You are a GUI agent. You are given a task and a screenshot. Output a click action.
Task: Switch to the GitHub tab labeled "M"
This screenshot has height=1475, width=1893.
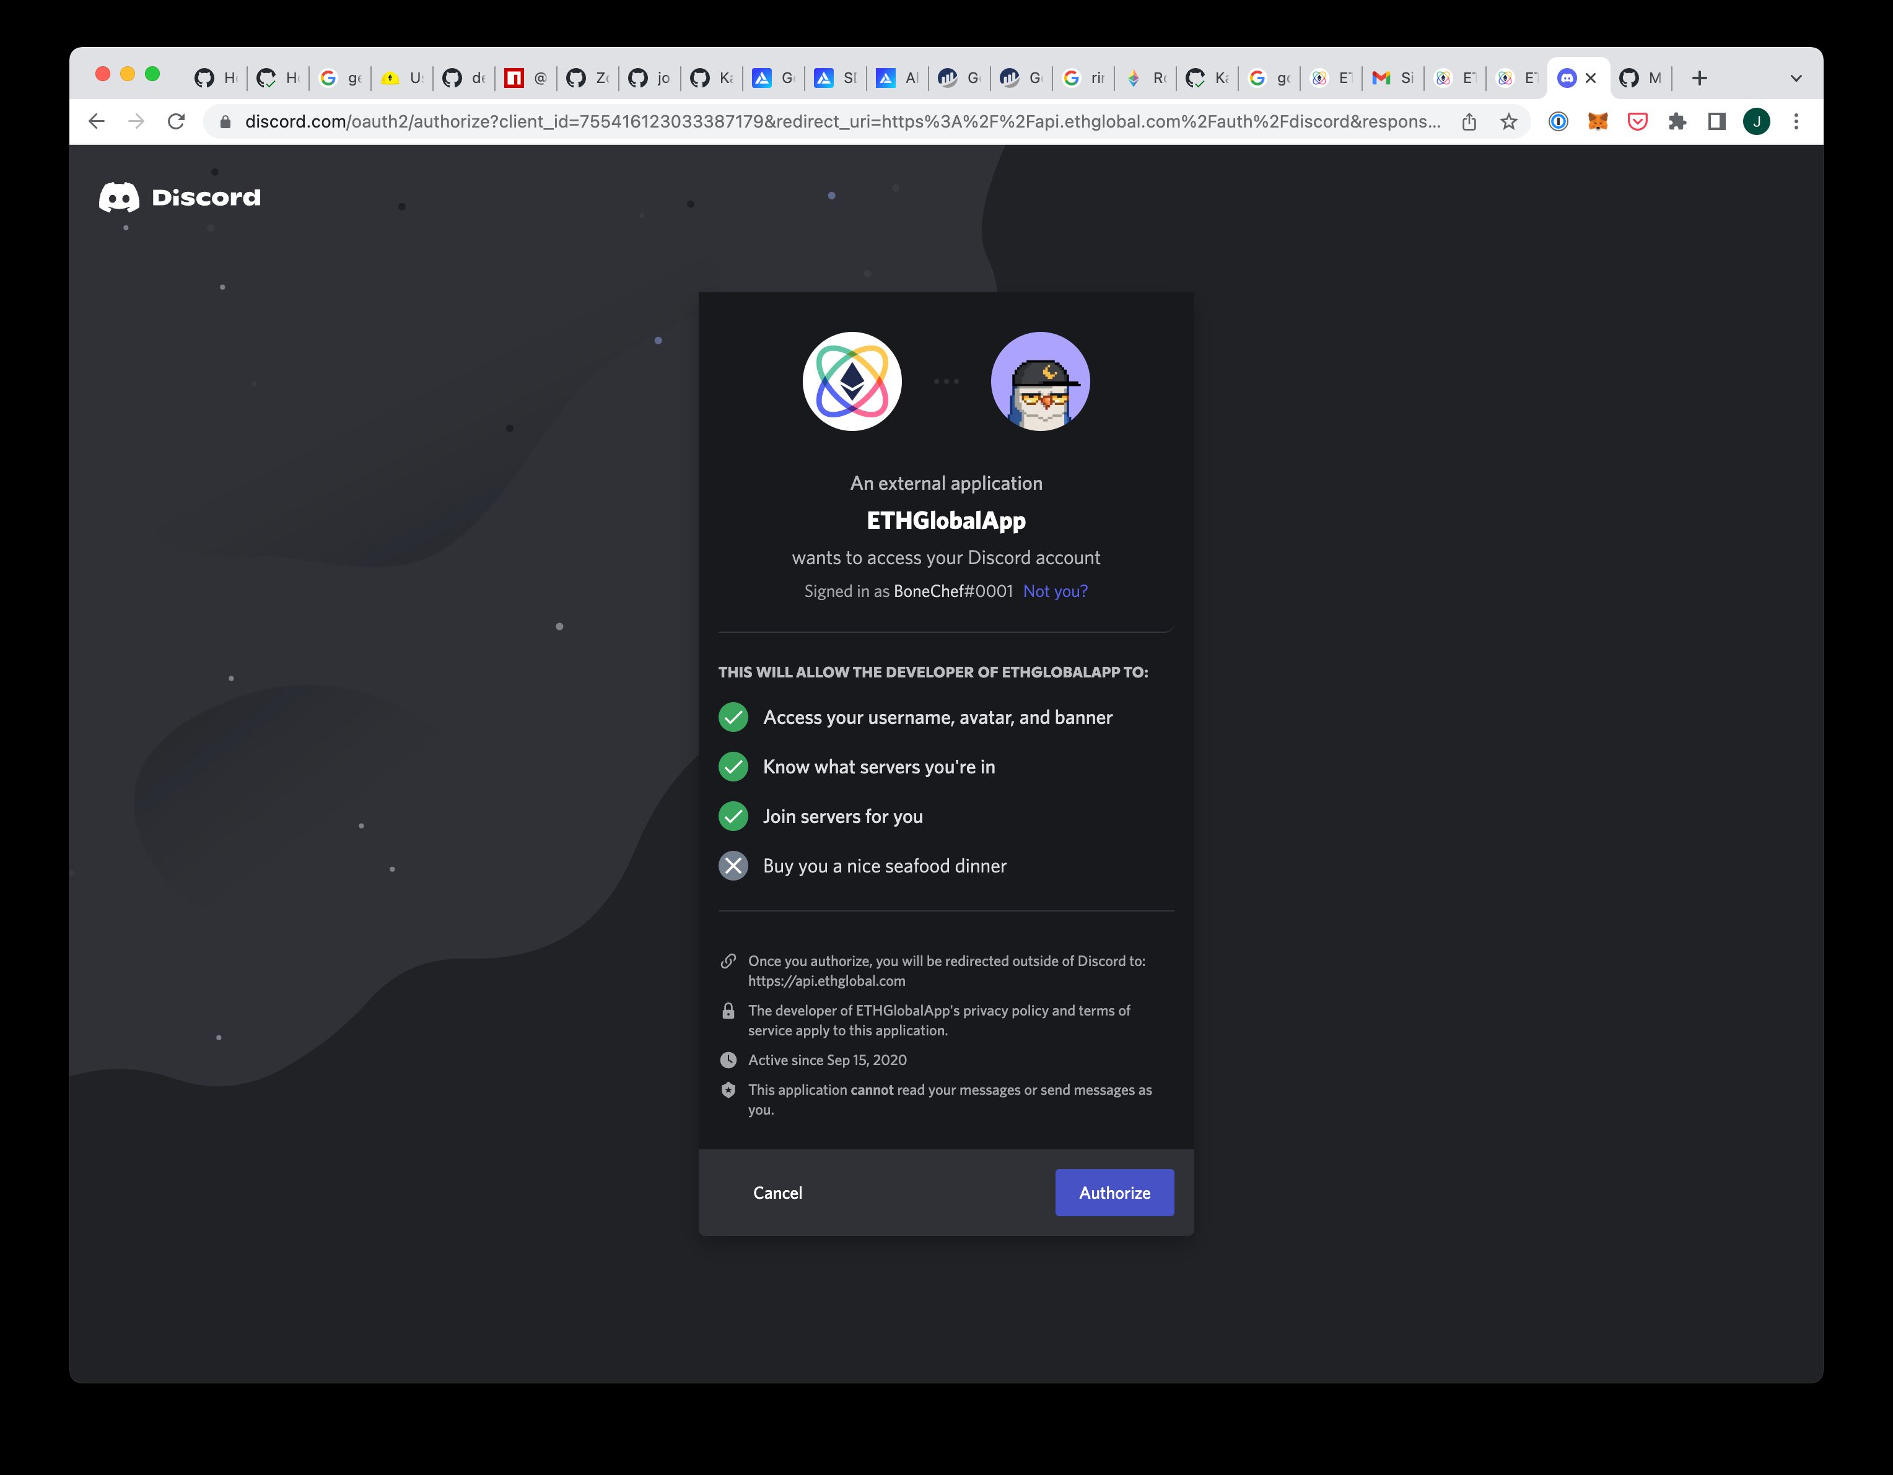point(1641,78)
